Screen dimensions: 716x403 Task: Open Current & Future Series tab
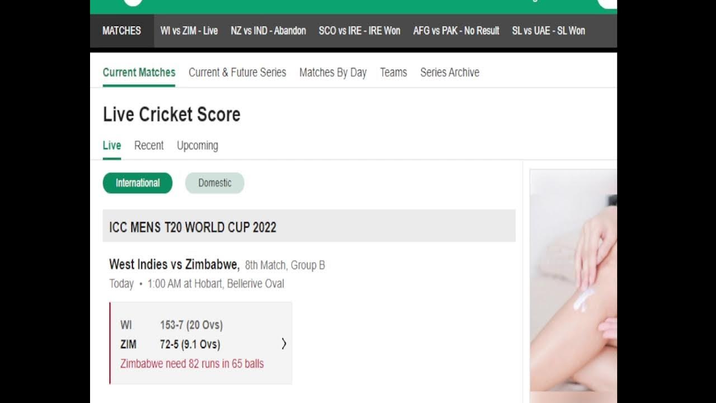click(x=237, y=72)
